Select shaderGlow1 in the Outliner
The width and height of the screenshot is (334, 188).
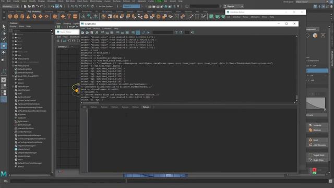(24, 149)
